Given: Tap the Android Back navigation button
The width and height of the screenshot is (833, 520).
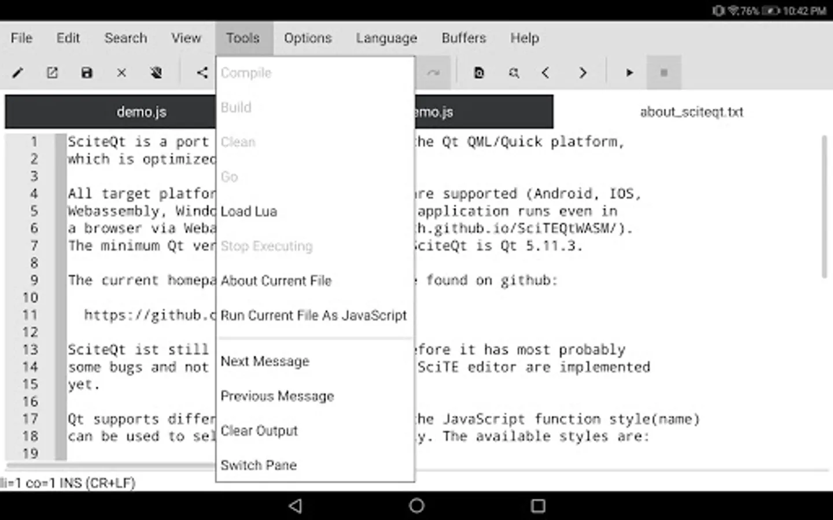Looking at the screenshot, I should tap(295, 506).
